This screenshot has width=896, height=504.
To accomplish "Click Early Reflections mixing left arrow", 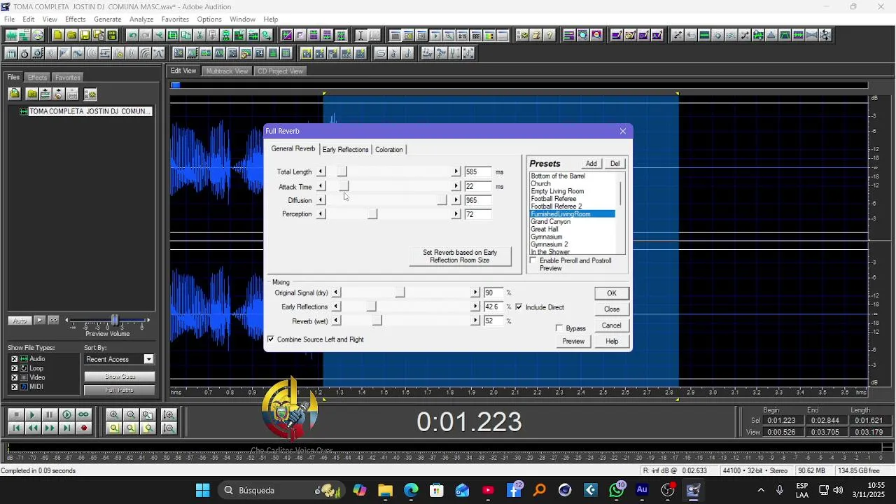I will point(336,307).
